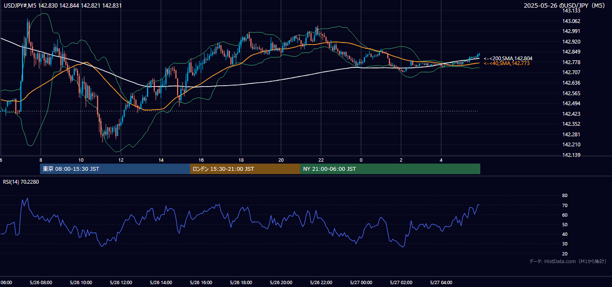Screen dimensions: 612x287
Task: Click RSI scale value 20
Action: click(x=565, y=254)
